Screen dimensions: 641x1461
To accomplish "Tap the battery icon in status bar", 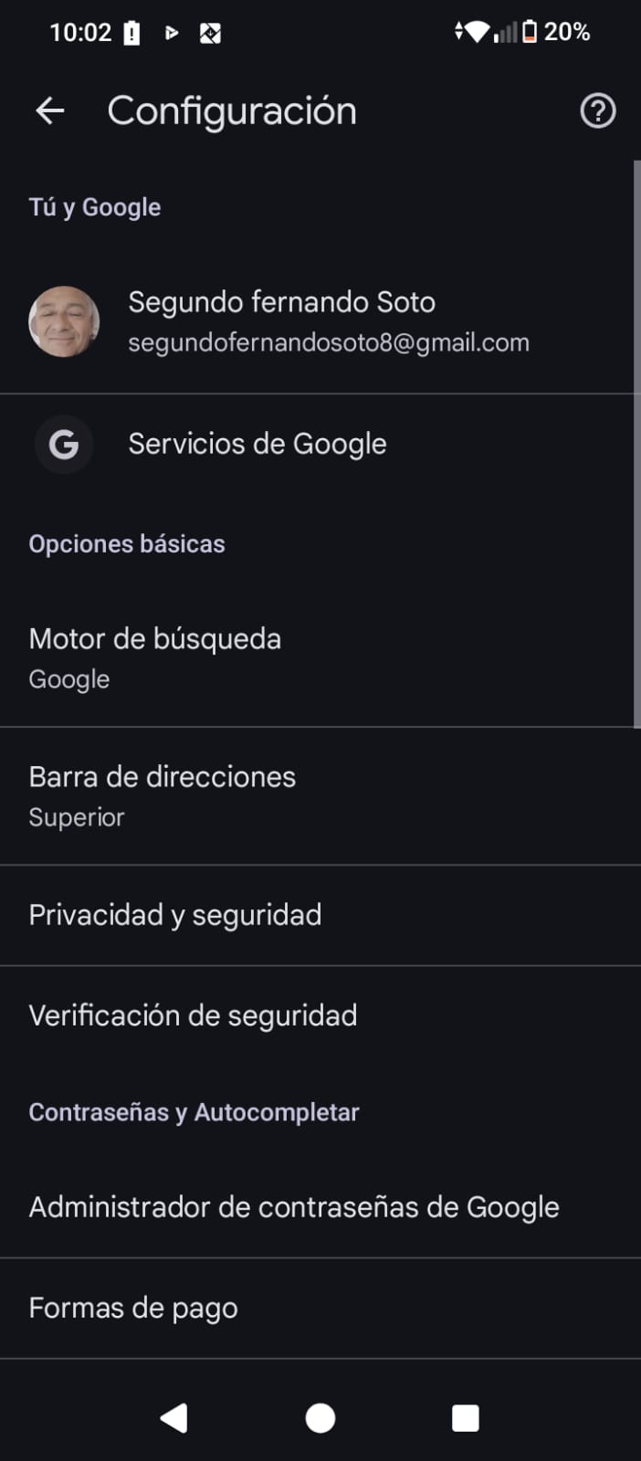I will click(529, 33).
